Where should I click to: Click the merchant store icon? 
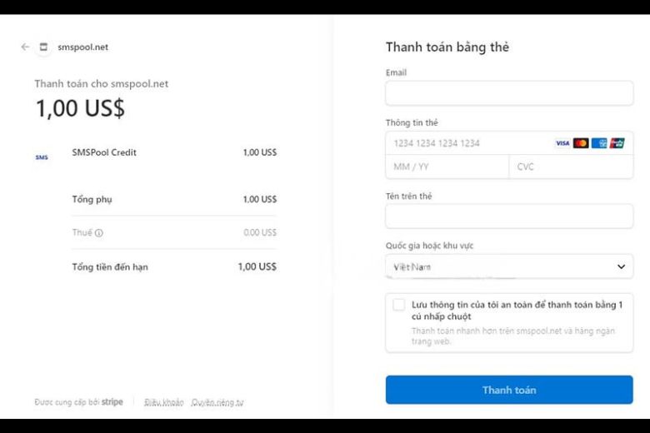44,47
